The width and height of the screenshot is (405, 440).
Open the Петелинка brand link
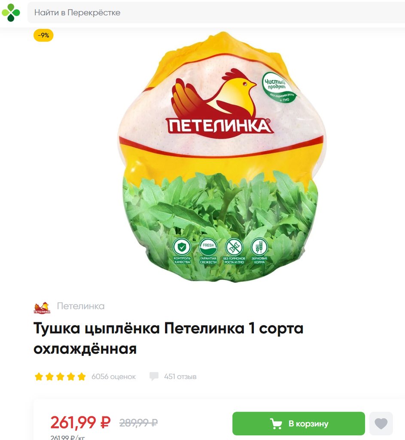[81, 306]
